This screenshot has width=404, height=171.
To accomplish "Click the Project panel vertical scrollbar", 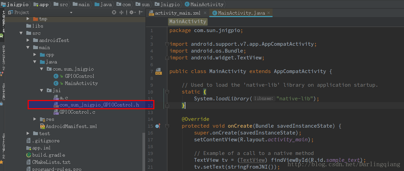I will tap(143, 152).
